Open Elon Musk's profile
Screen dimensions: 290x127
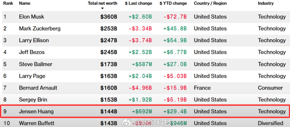pos(32,17)
